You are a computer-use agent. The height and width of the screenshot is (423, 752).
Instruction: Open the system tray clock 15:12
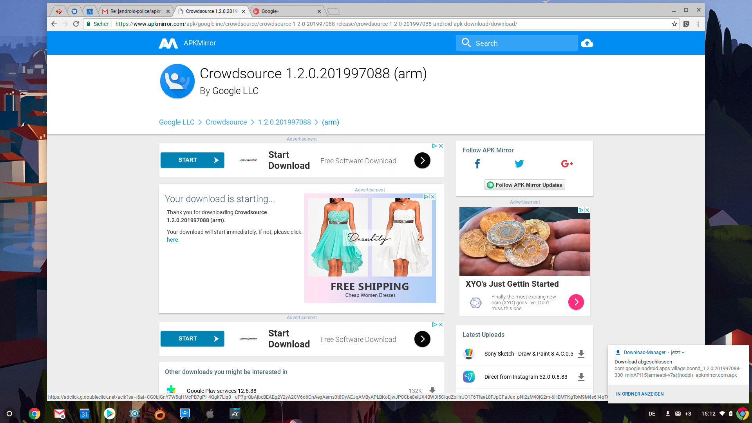[708, 414]
